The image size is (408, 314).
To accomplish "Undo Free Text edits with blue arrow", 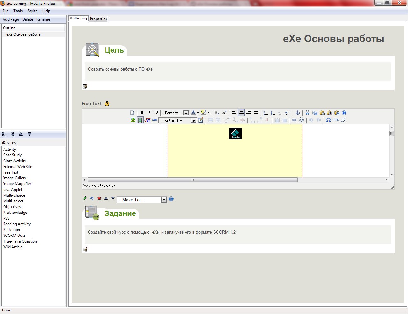I will click(x=92, y=198).
